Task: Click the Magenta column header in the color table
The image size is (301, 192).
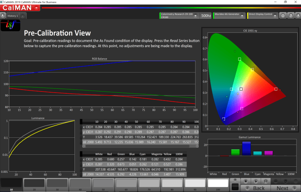Action: click(157, 154)
